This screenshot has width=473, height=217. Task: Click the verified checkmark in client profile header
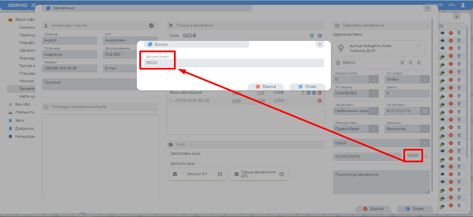point(151,25)
